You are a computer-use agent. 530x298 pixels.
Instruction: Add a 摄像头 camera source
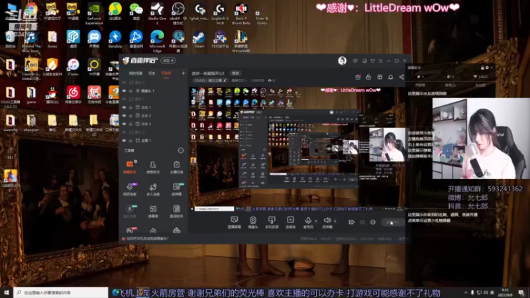[x=253, y=223]
